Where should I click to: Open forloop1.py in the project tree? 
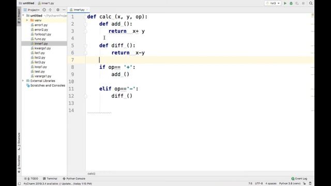pos(42,34)
